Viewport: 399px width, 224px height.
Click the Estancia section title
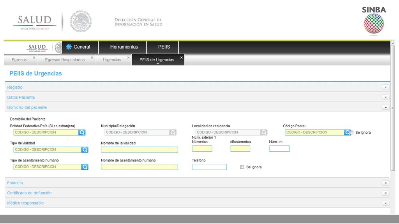point(15,183)
